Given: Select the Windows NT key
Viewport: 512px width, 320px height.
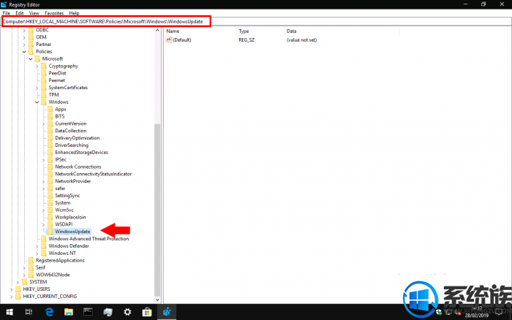Looking at the screenshot, I should pos(62,253).
